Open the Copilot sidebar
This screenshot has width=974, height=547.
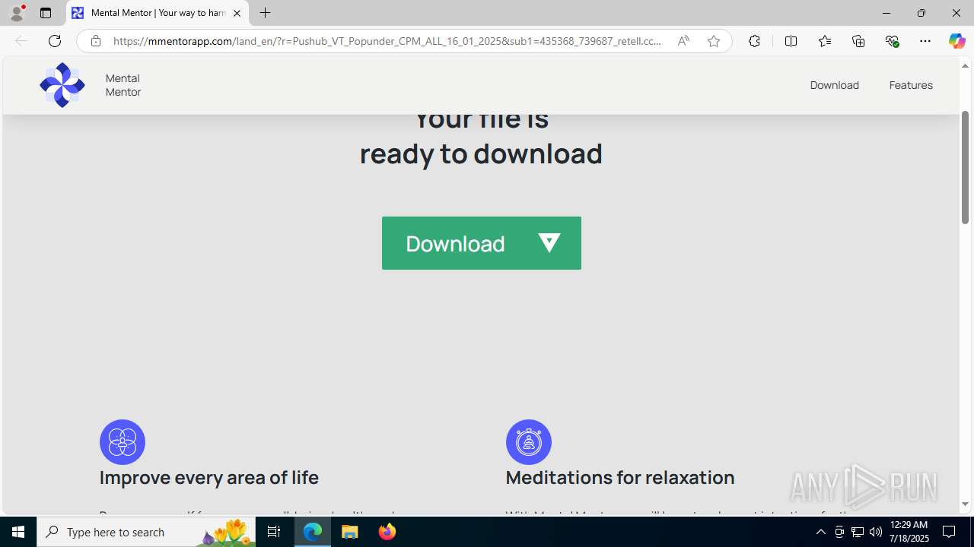[x=956, y=41]
